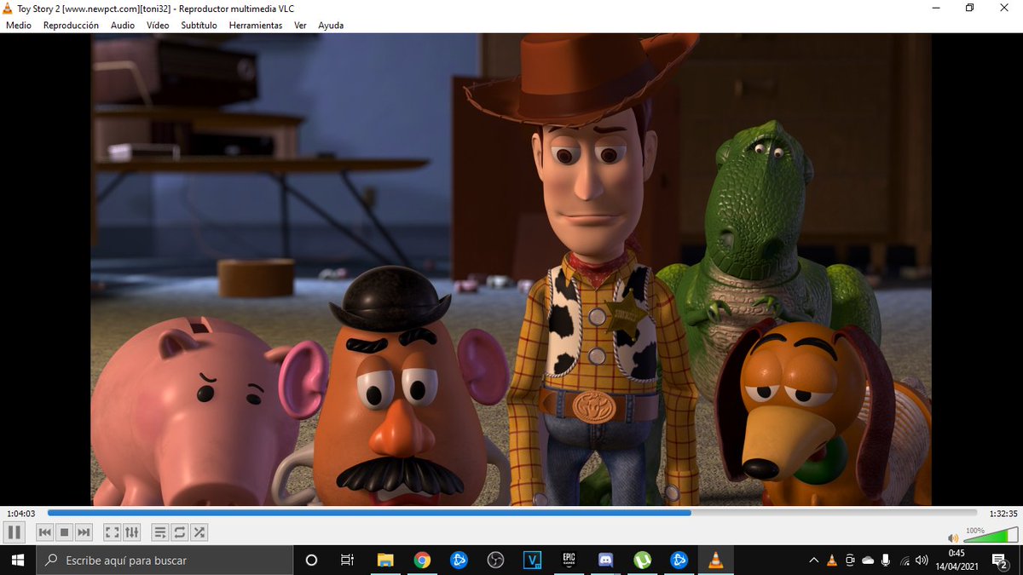Toggle remaining time display 1:32:35

click(x=1003, y=514)
